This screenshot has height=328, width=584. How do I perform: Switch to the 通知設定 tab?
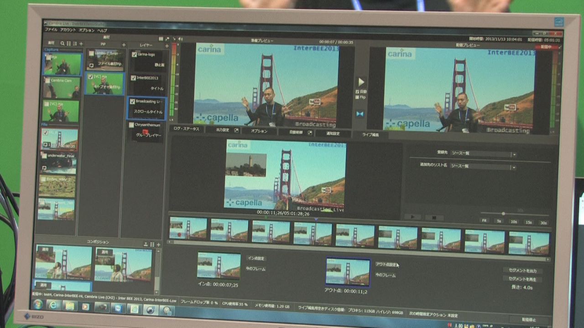click(x=333, y=133)
